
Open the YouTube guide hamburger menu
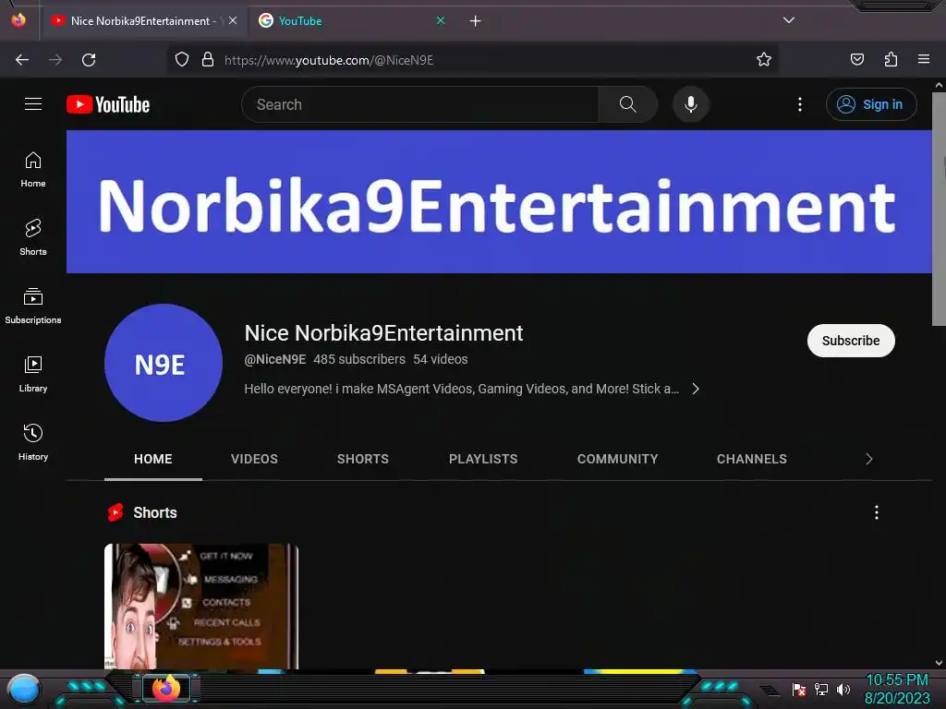[x=33, y=104]
